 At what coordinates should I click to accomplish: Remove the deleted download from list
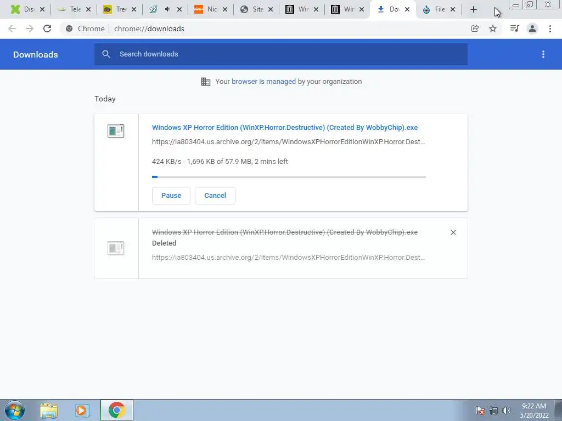pos(453,232)
